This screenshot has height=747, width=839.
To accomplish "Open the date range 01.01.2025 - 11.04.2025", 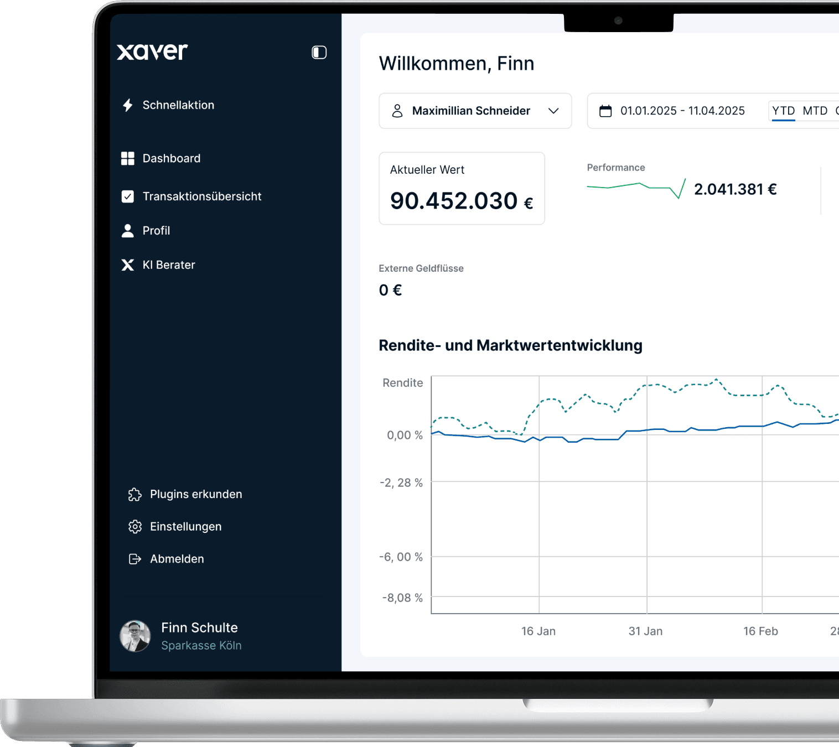I will point(682,111).
